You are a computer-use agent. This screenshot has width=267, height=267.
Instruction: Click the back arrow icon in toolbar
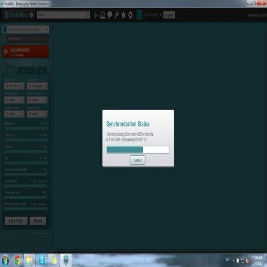click(96, 15)
